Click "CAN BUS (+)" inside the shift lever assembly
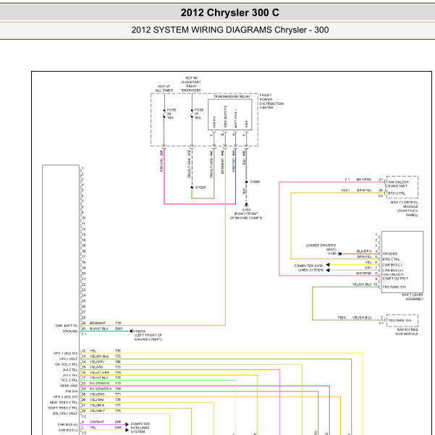 [x=393, y=270]
